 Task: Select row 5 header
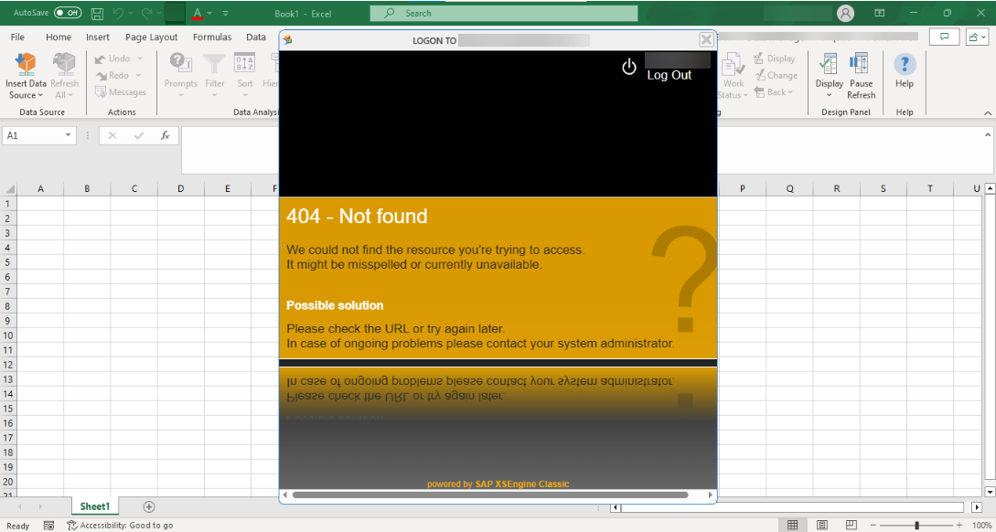(8, 262)
